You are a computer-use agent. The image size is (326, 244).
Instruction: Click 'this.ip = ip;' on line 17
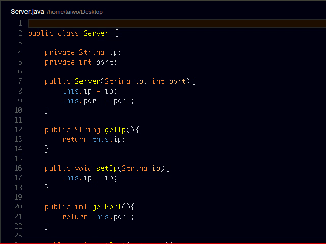90,178
